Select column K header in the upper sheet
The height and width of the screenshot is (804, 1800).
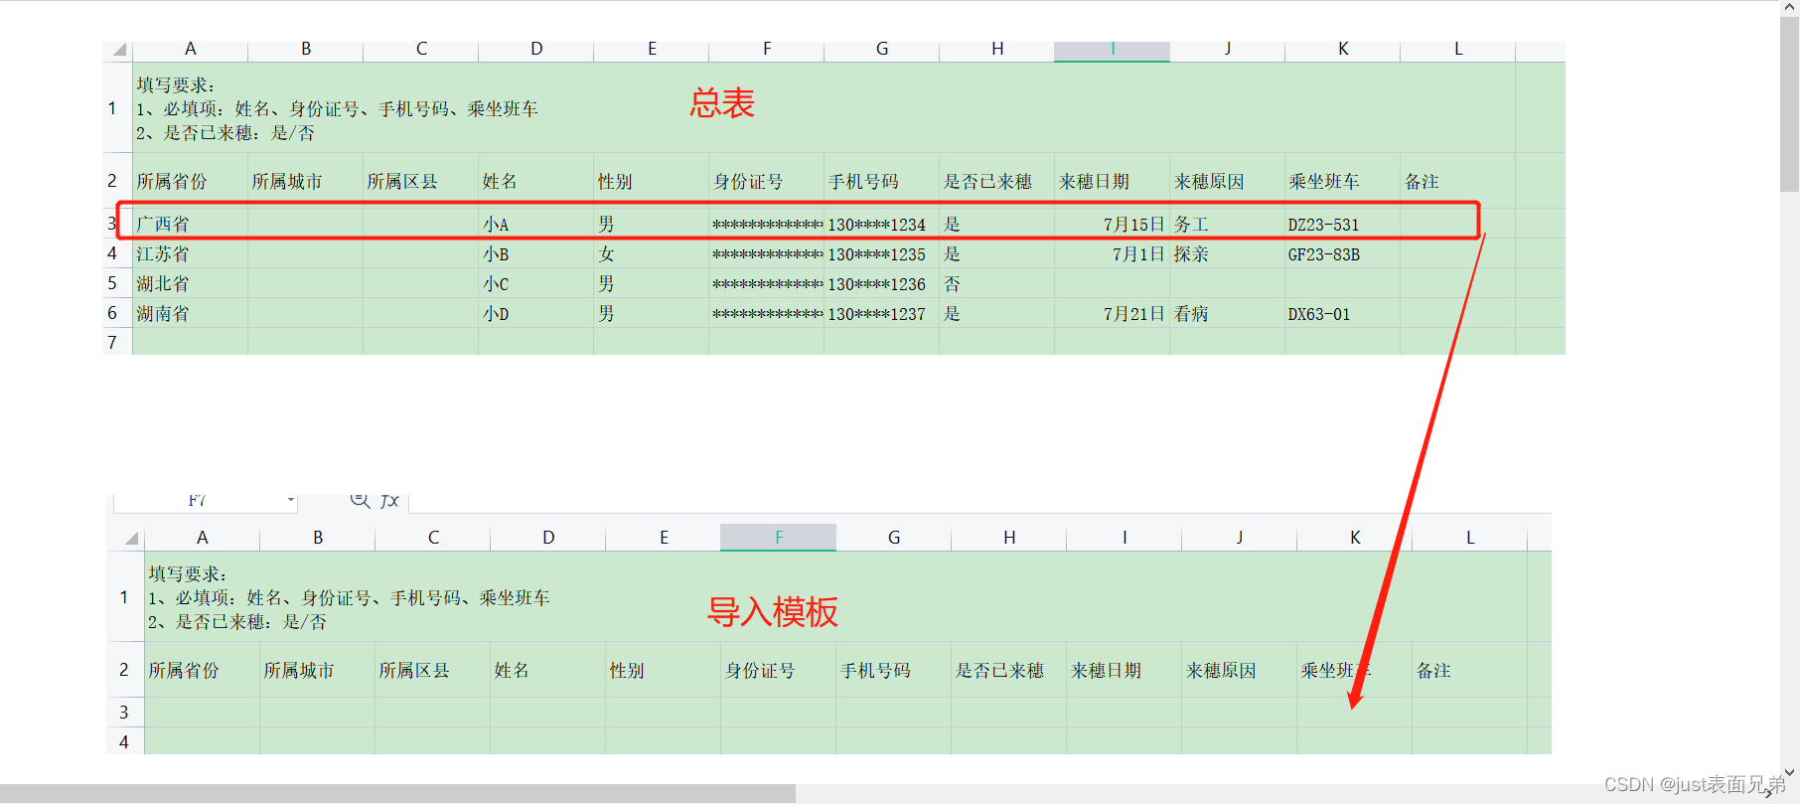point(1342,50)
